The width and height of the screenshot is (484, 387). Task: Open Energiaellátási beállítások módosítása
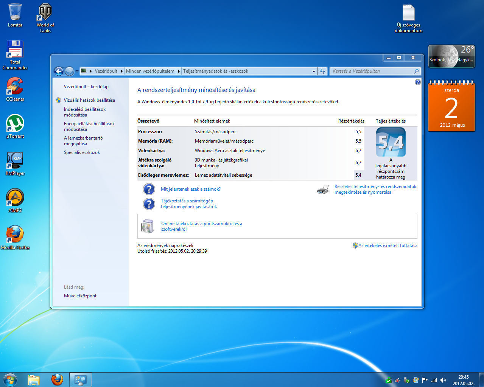pos(89,126)
